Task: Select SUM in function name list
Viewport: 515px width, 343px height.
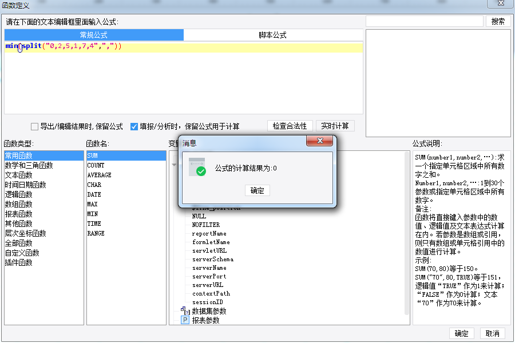Action: click(x=126, y=155)
